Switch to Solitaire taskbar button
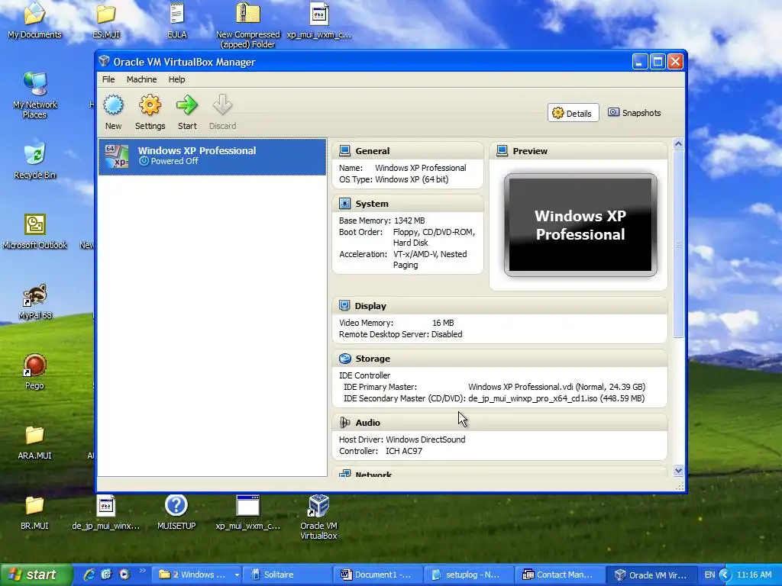 pyautogui.click(x=287, y=575)
